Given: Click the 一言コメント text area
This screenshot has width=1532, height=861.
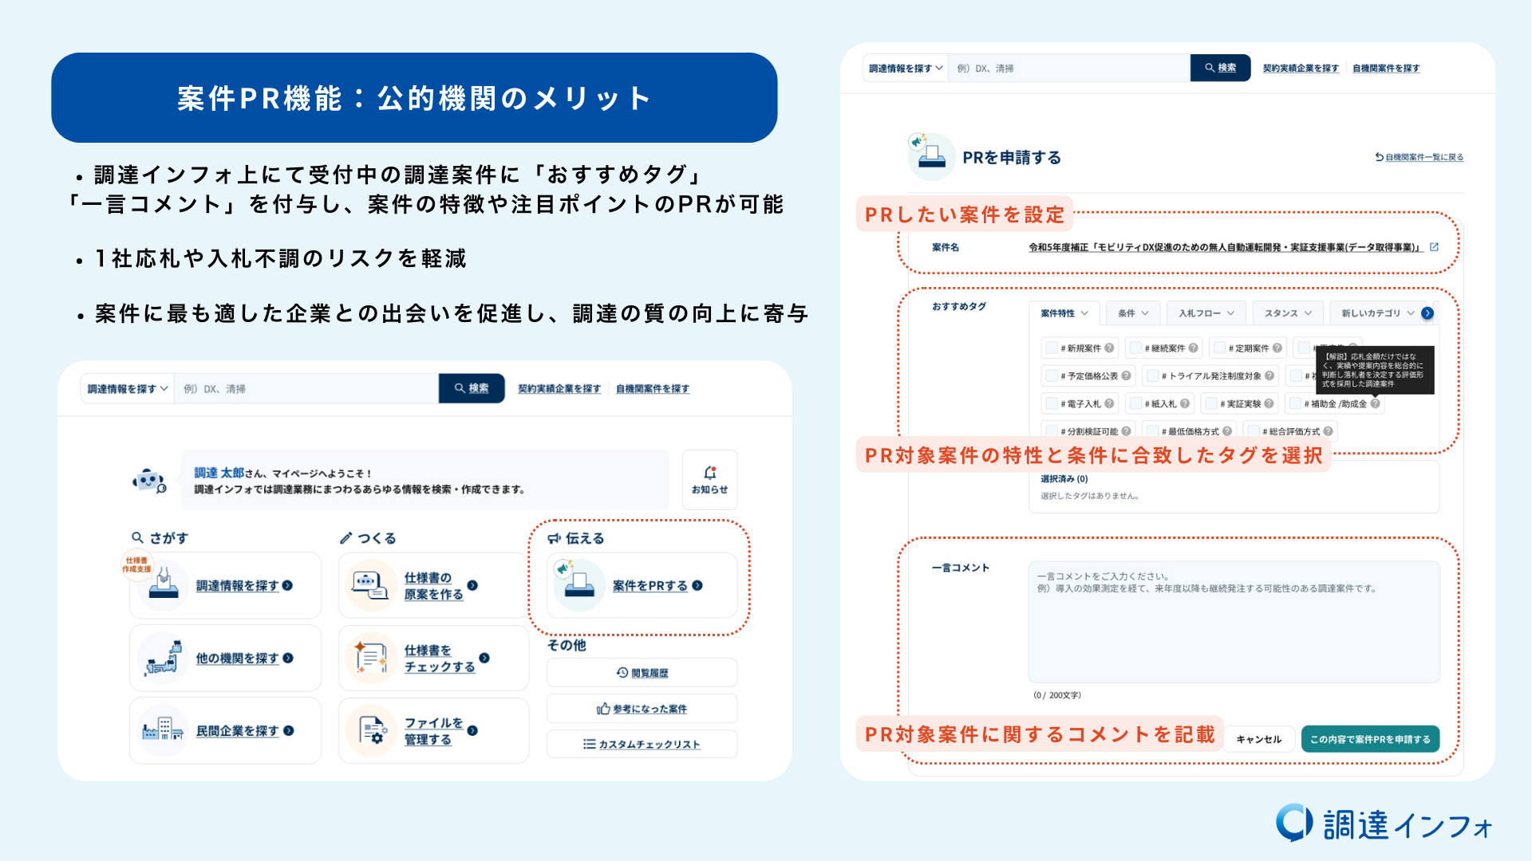Looking at the screenshot, I should [x=1234, y=622].
